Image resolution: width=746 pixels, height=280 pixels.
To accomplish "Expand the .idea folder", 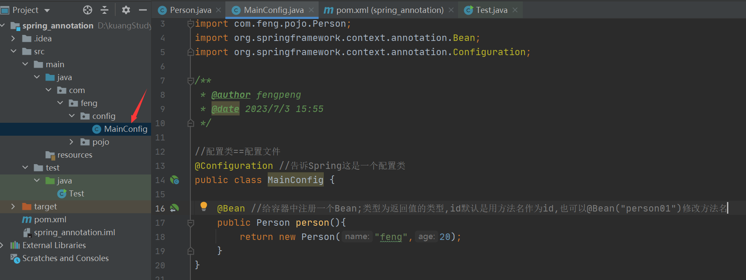I will [13, 38].
